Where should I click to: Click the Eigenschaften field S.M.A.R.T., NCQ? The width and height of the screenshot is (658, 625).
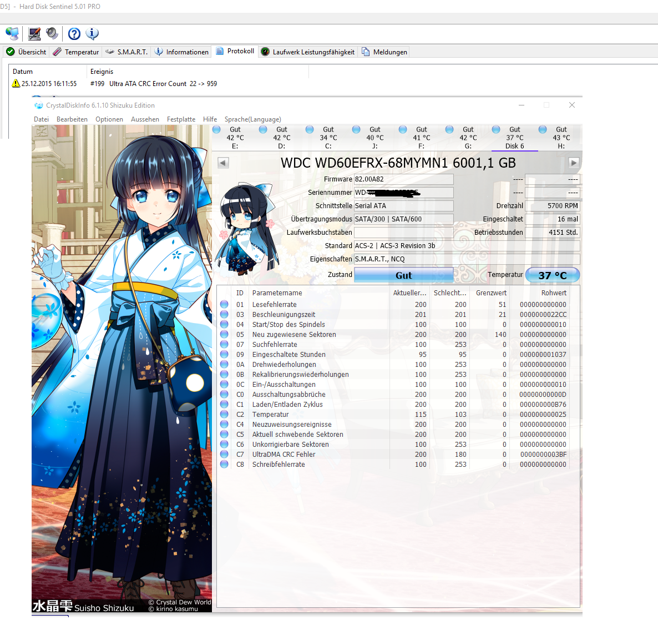point(467,259)
